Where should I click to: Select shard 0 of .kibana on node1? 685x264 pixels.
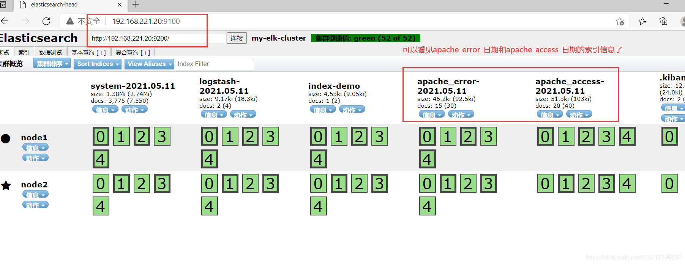(x=669, y=137)
